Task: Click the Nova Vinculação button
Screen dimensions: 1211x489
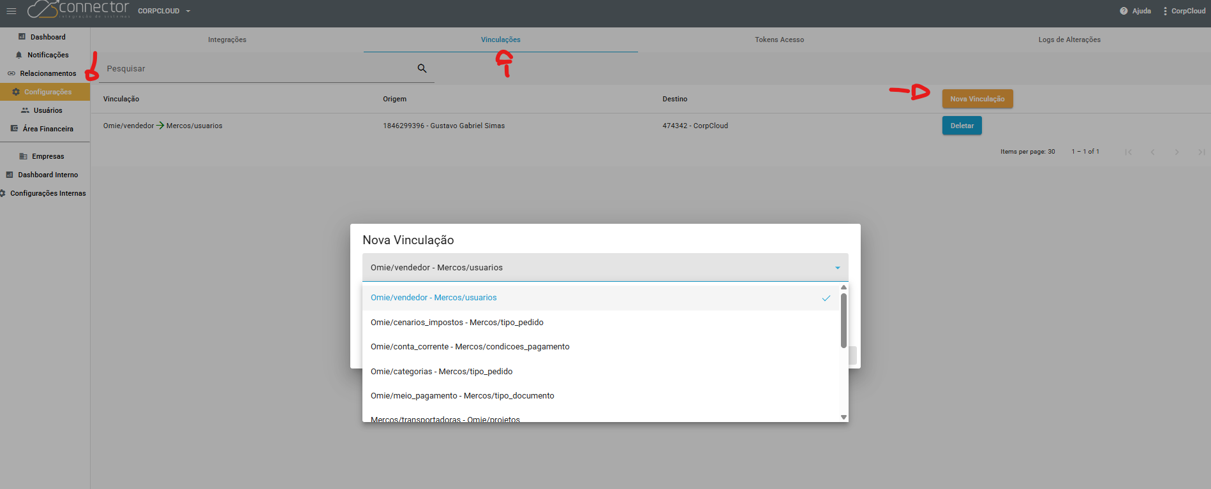Action: pos(977,99)
